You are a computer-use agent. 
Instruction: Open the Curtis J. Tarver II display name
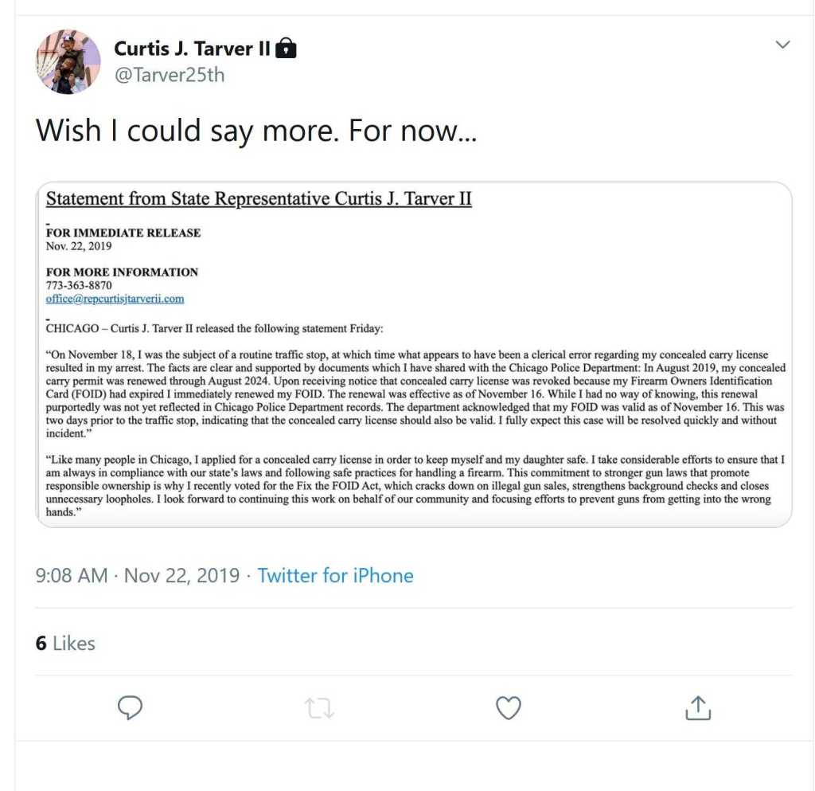pos(192,49)
